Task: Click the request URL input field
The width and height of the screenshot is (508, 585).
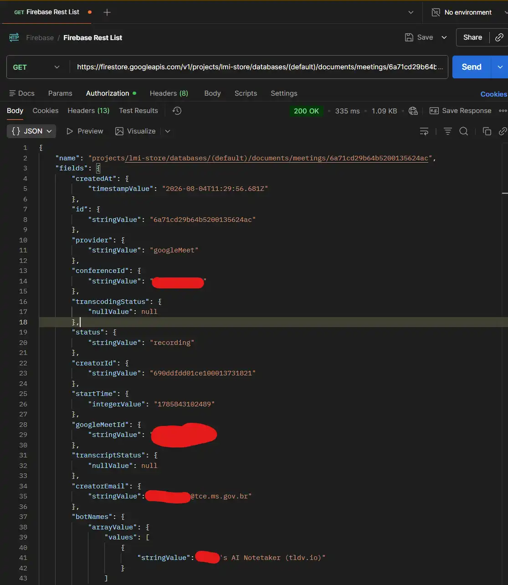Action: coord(259,67)
